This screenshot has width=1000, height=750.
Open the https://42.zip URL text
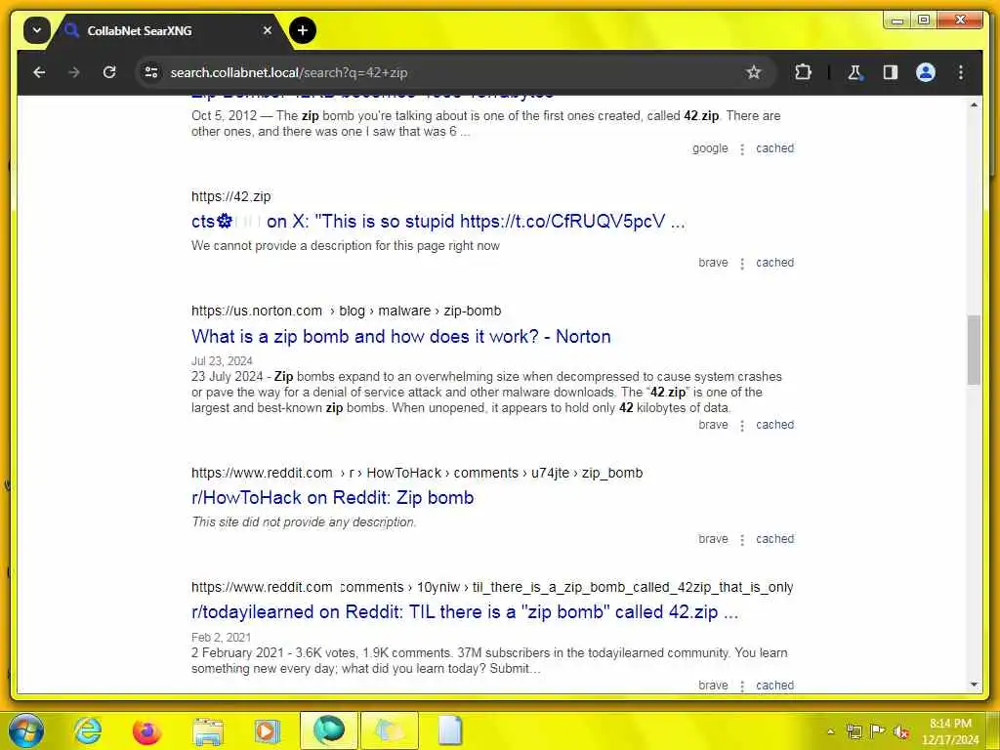[230, 196]
